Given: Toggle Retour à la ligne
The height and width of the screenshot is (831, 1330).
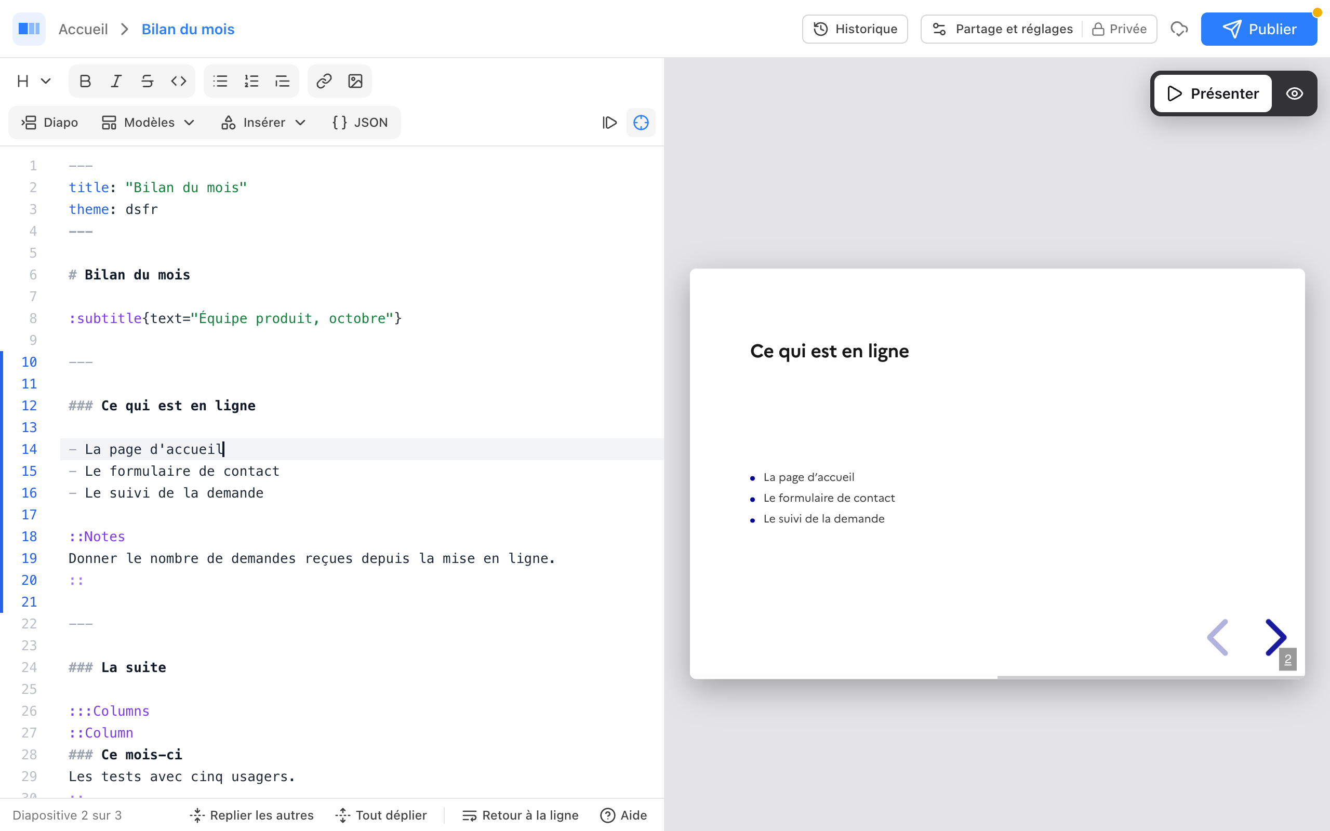Looking at the screenshot, I should [521, 815].
